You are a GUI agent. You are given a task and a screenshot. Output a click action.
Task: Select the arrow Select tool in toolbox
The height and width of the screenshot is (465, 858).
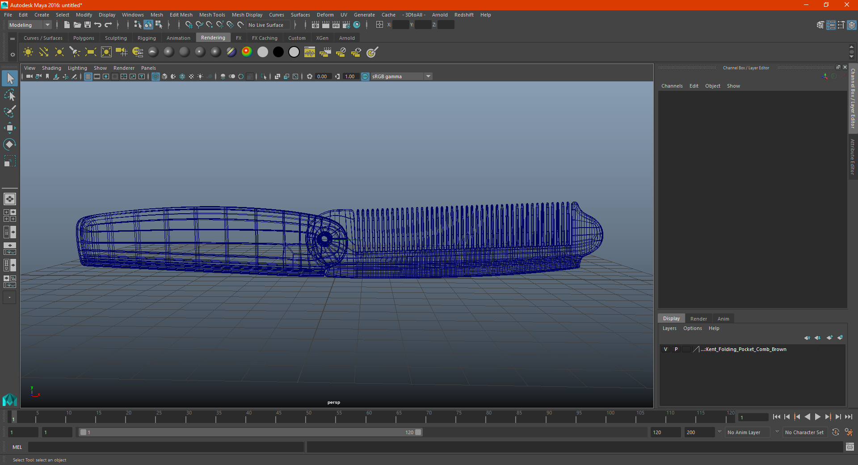pyautogui.click(x=10, y=79)
